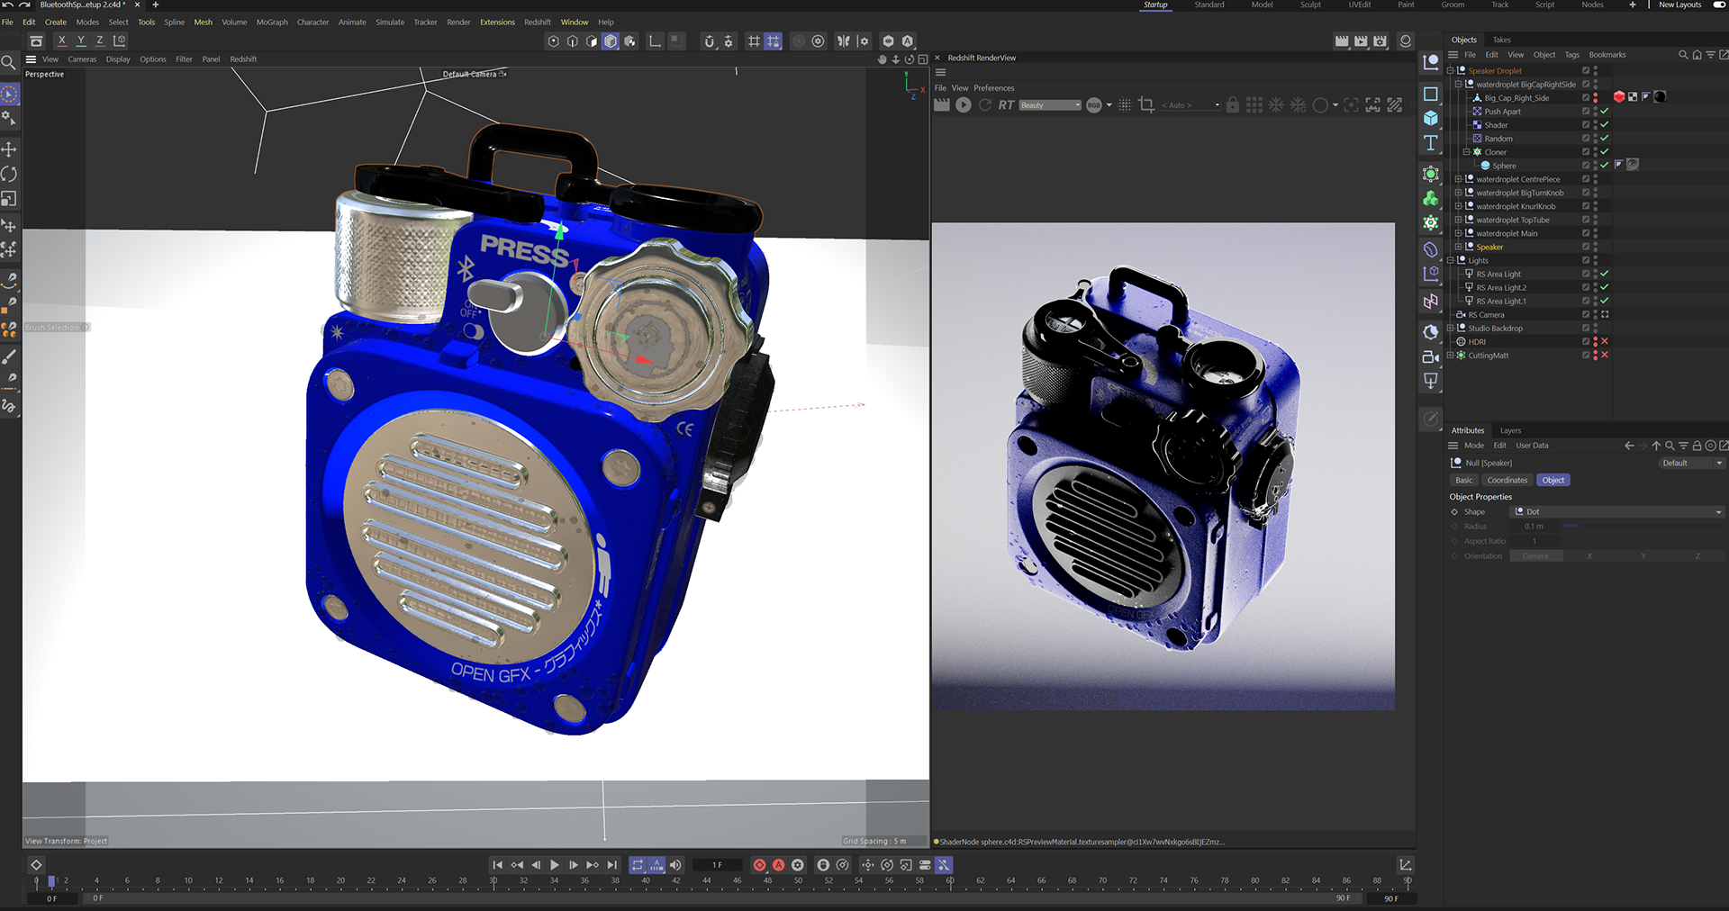The image size is (1729, 911).
Task: Add a cube primitive from right palette
Action: click(x=1431, y=118)
